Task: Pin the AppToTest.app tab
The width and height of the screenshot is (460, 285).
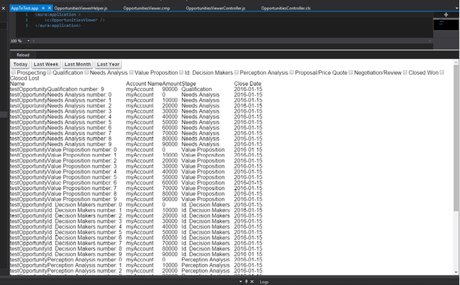Action: 43,9
